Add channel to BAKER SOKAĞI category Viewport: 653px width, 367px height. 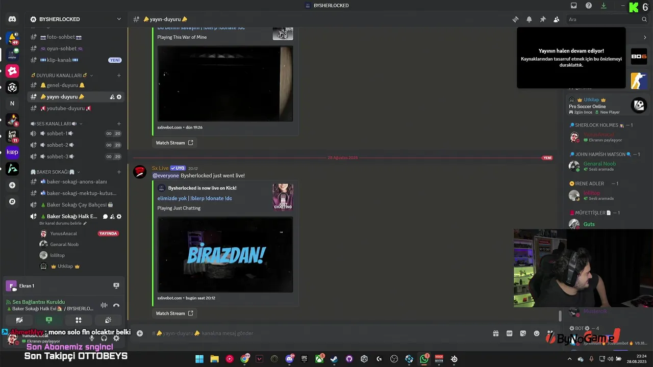[x=119, y=172]
